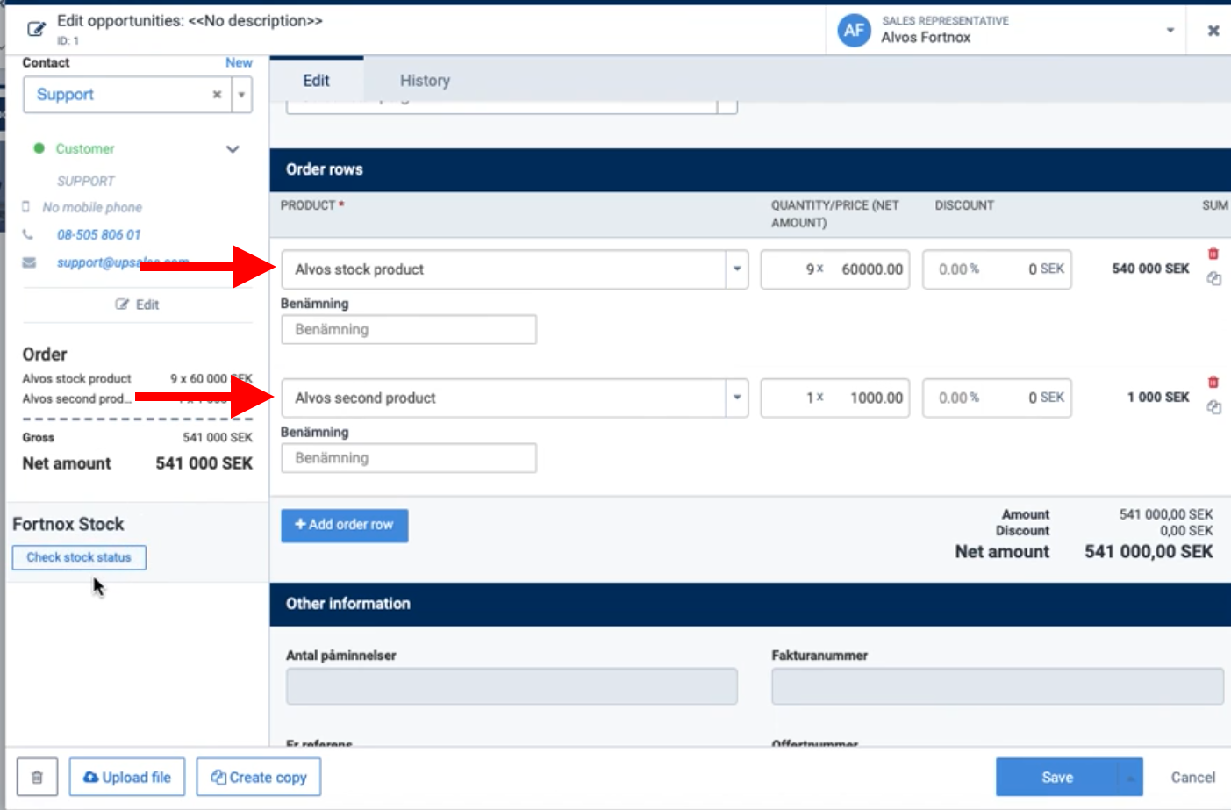This screenshot has width=1231, height=810.
Task: Duplicate the Alvos stock product order row
Action: pos(1213,278)
